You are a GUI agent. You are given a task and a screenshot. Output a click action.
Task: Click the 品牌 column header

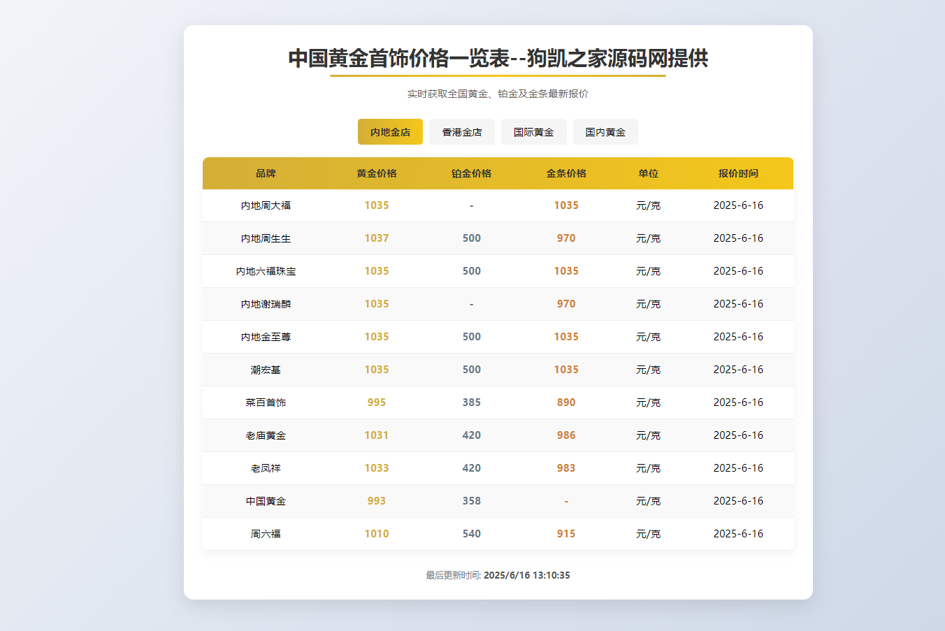coord(266,173)
